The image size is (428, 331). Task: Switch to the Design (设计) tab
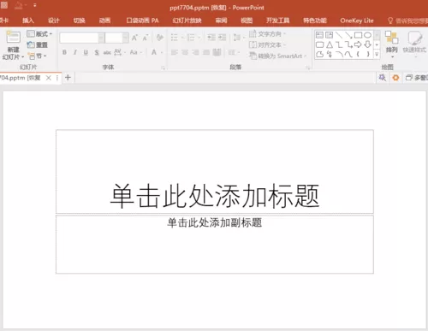point(54,21)
